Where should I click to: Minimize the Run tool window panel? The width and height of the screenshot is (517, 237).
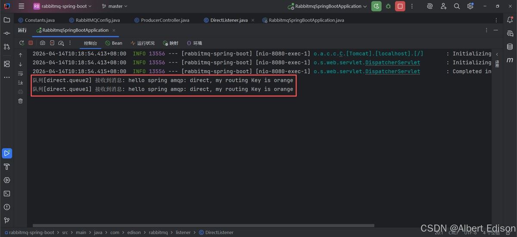tap(497, 30)
